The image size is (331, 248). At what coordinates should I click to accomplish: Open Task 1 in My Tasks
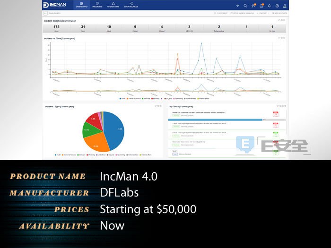pyautogui.click(x=175, y=151)
